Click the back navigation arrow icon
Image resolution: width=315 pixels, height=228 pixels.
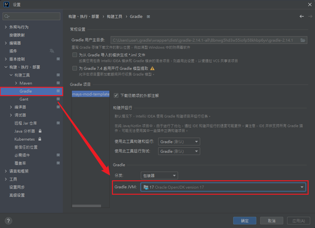[302, 16]
